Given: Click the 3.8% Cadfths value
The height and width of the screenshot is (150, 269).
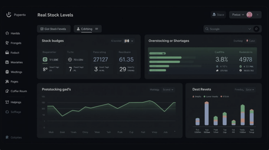Looking at the screenshot, I should point(222,59).
